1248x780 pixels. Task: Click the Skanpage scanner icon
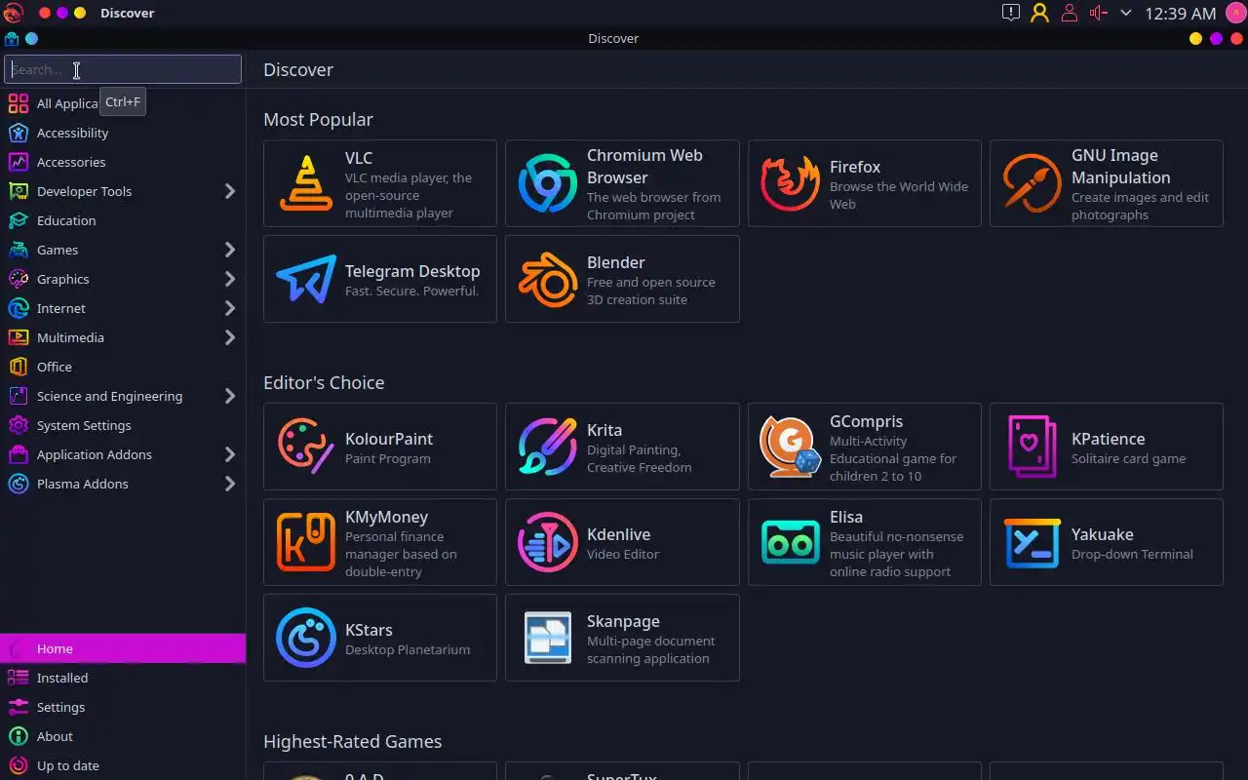click(x=548, y=638)
